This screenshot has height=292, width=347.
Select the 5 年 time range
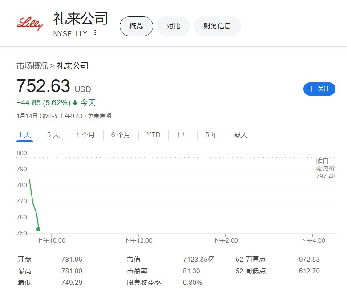point(211,135)
